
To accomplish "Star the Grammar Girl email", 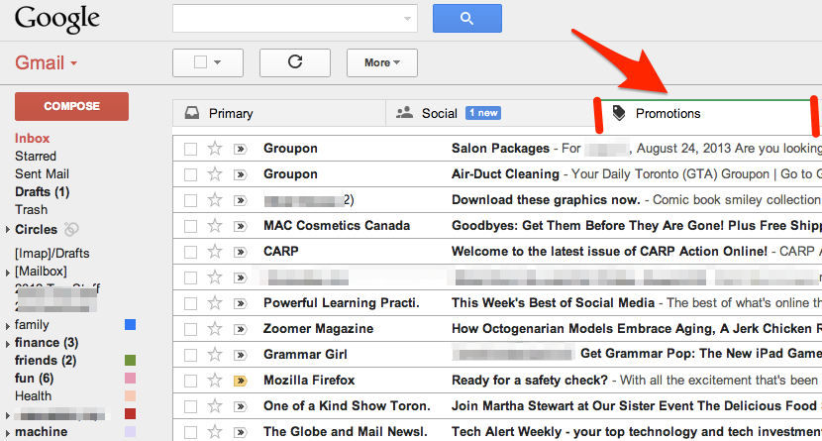I will point(215,355).
